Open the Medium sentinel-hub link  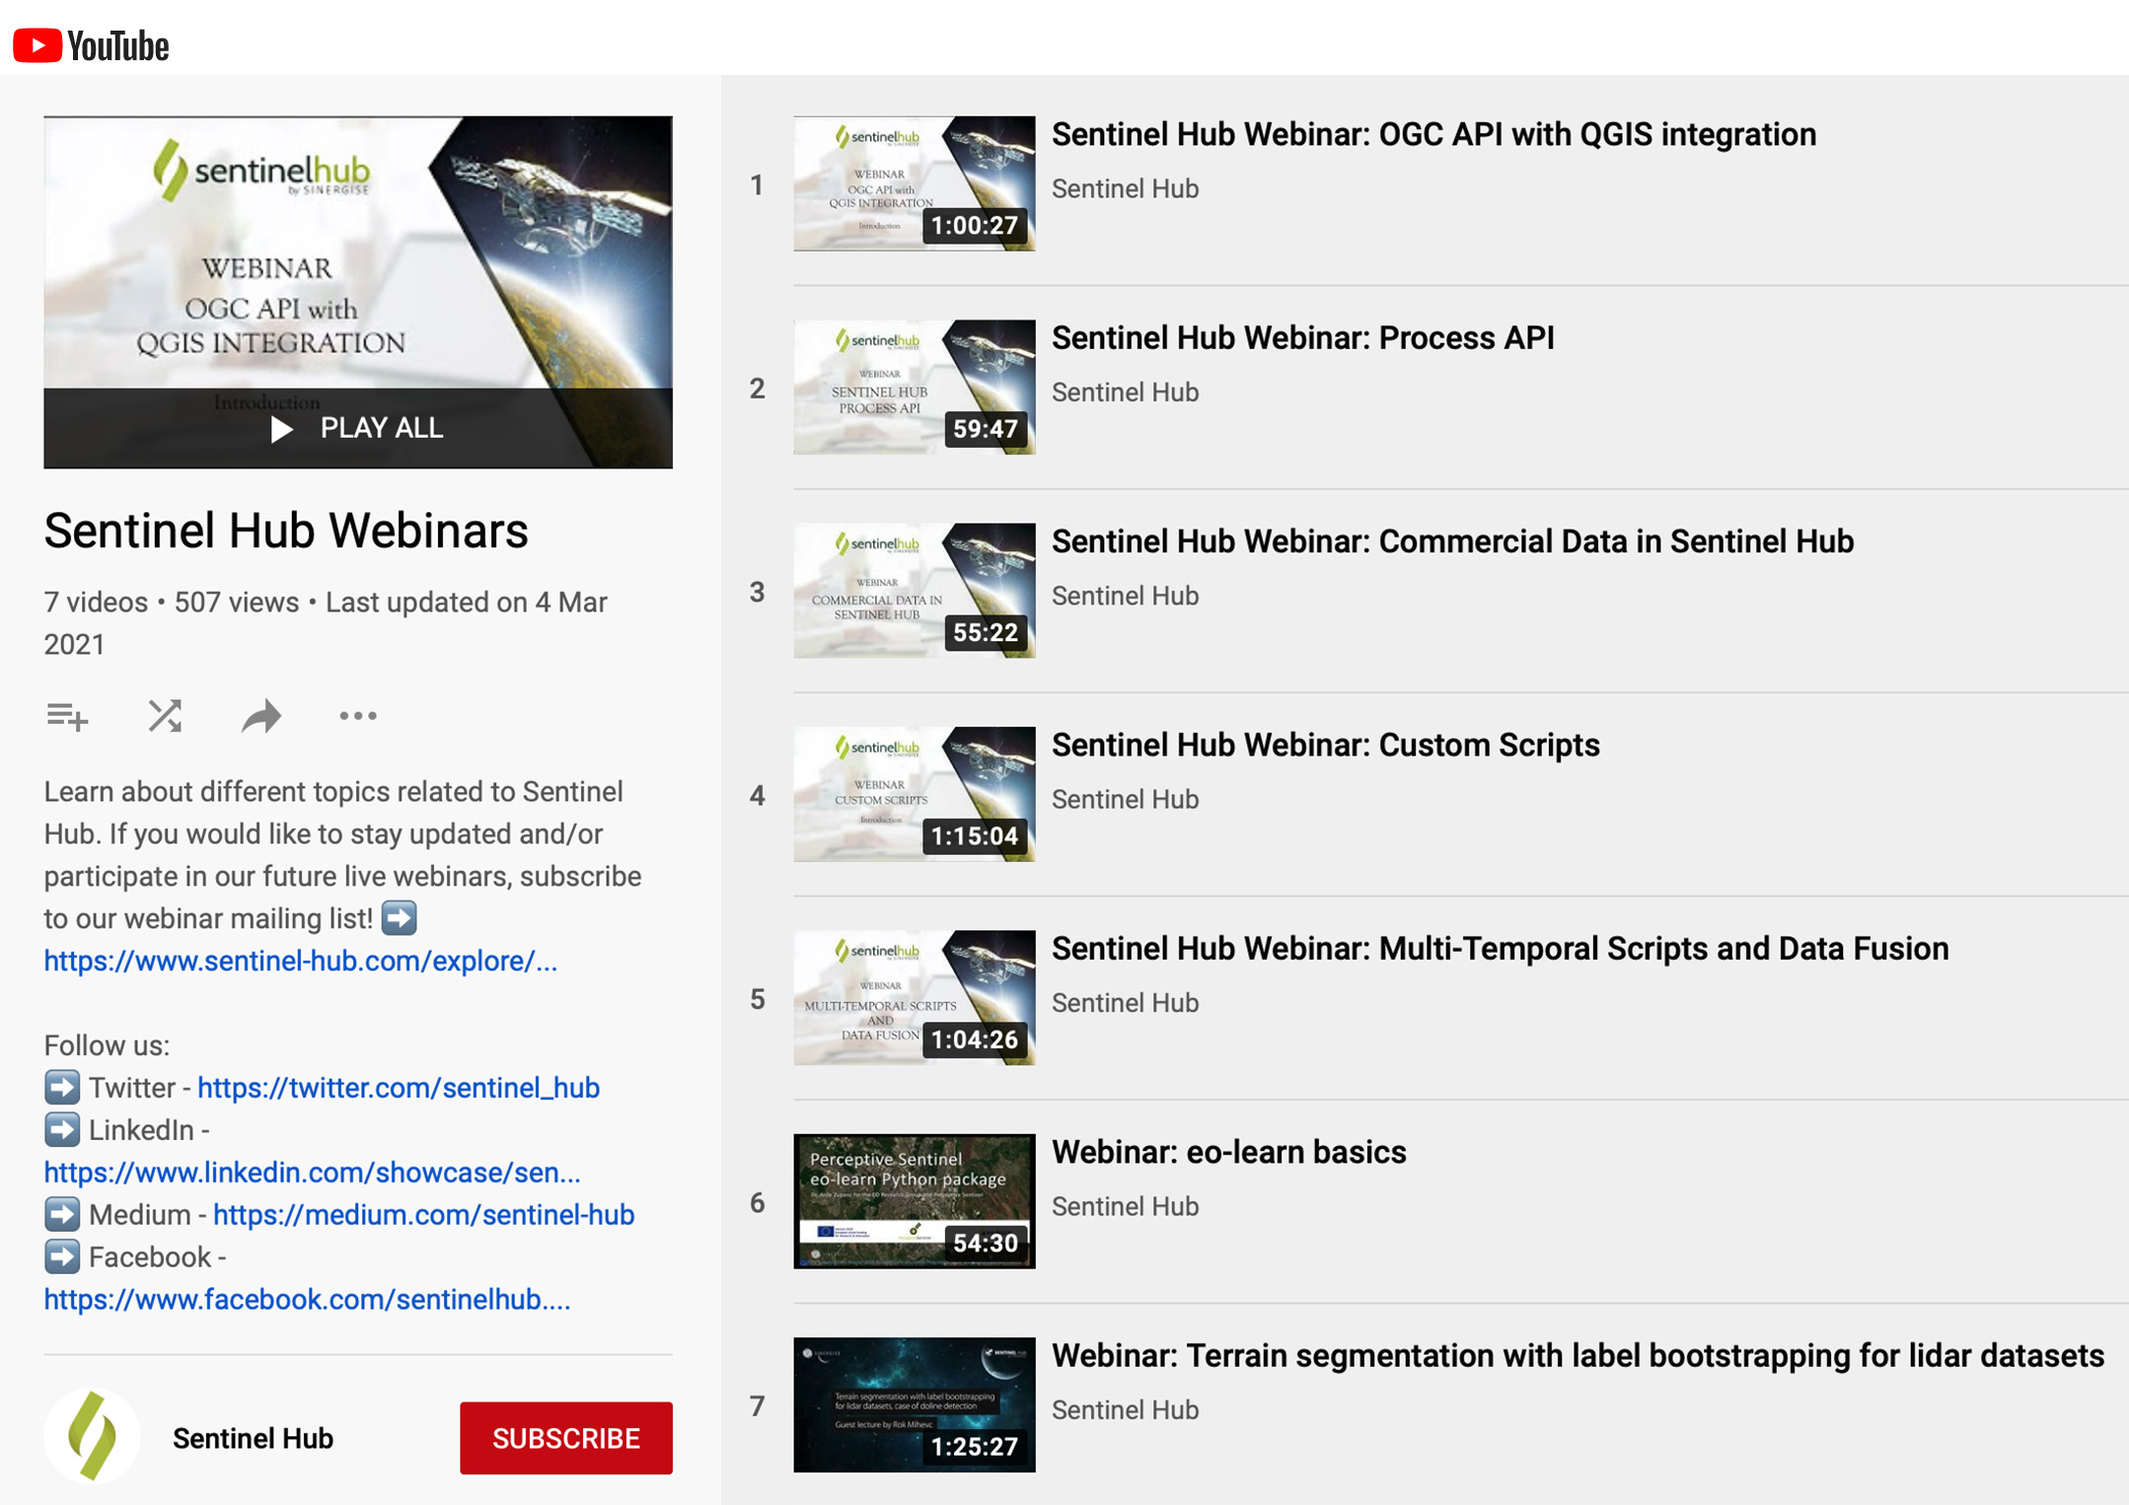(x=423, y=1214)
